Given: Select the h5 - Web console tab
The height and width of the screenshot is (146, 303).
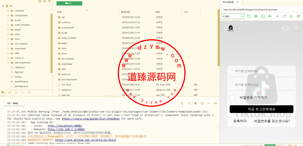Looking at the screenshot, I should (x=13, y=103).
